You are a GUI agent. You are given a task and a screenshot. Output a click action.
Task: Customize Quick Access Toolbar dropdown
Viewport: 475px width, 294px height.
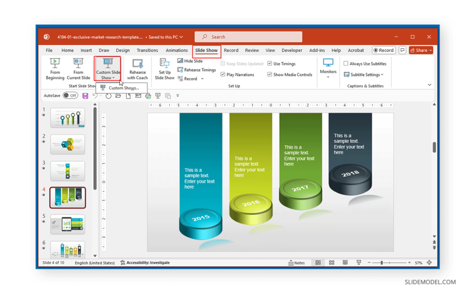(178, 95)
